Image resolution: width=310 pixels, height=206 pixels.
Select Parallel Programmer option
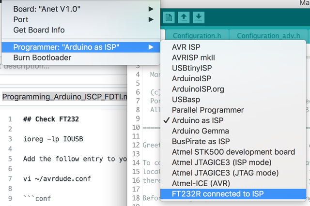click(233, 110)
